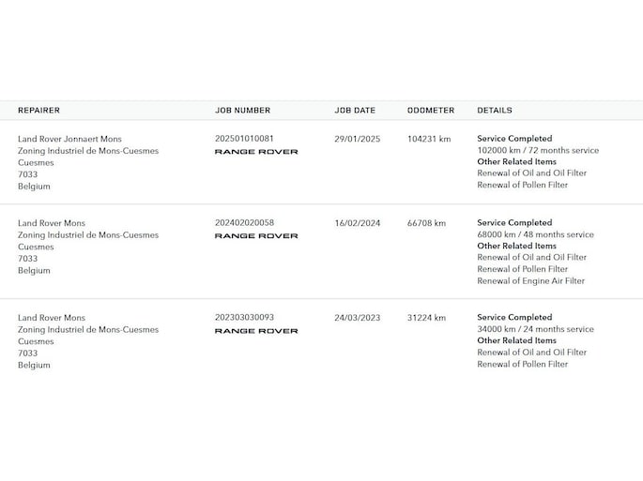The height and width of the screenshot is (481, 643).
Task: Click the job date 16/02/2024
Action: coord(357,223)
